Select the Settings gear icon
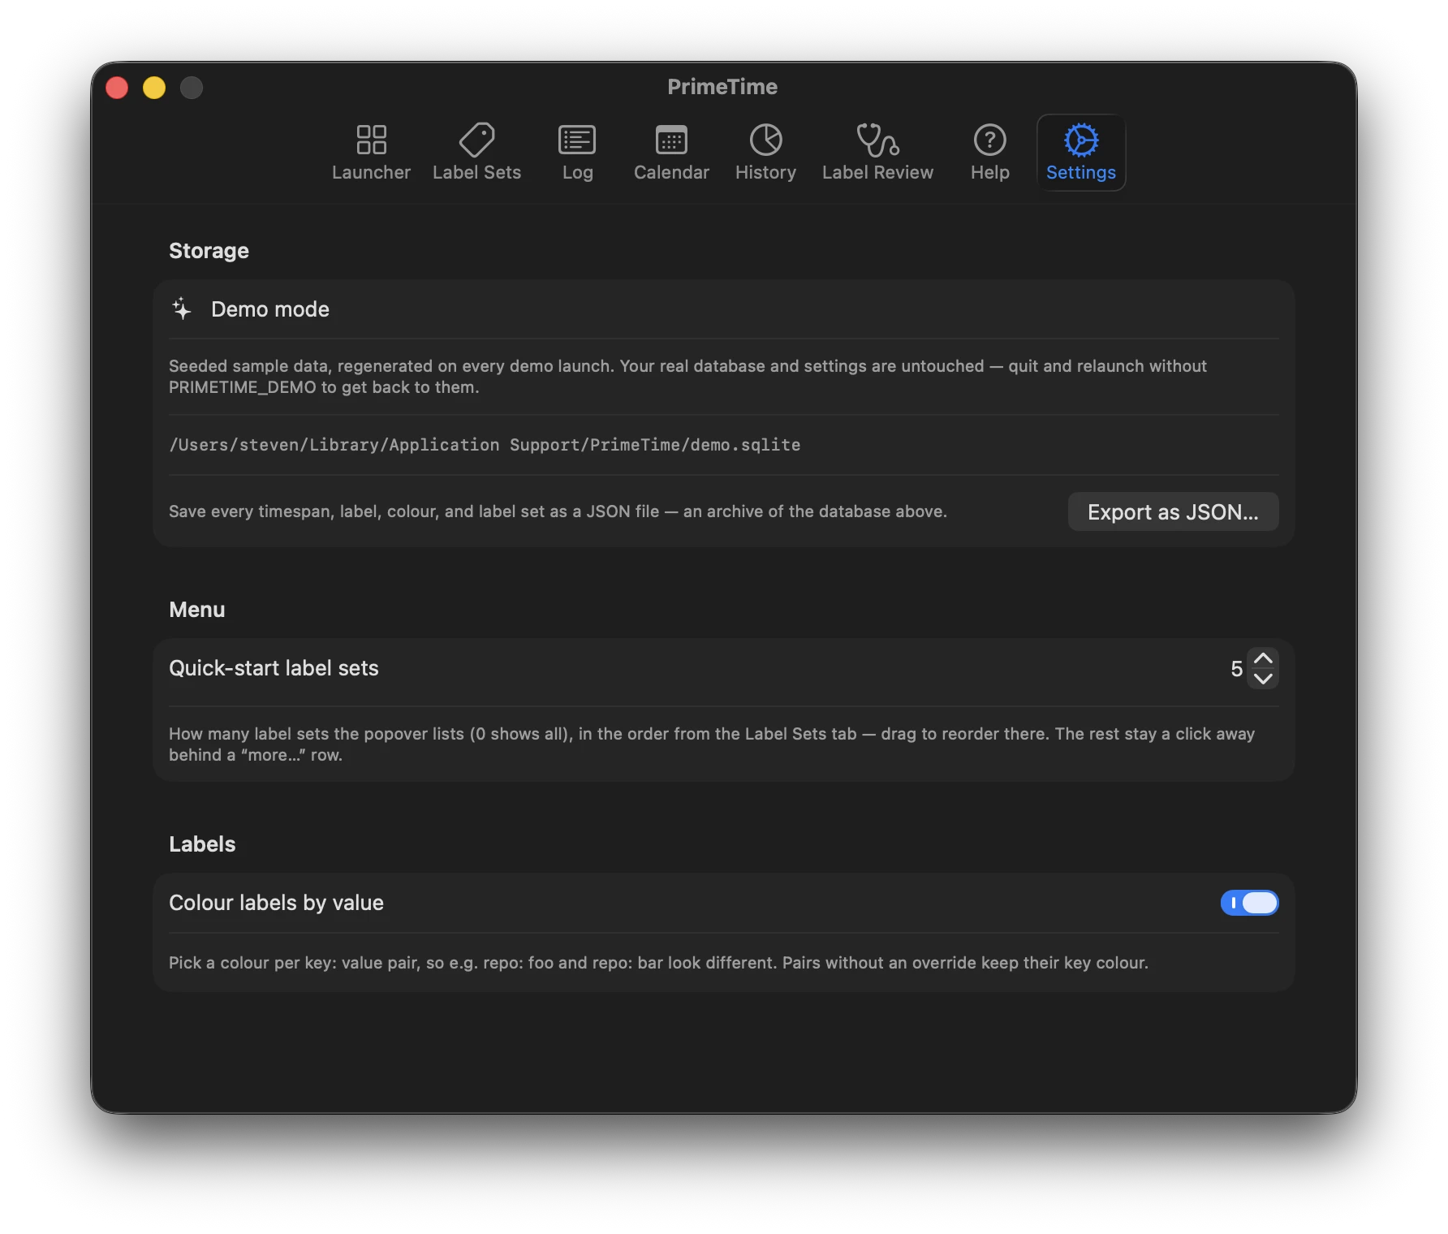Screen dimensions: 1448x1234 pyautogui.click(x=1081, y=140)
